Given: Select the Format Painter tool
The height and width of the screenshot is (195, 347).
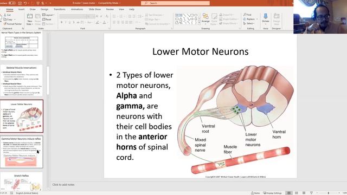Looking at the screenshot, I should point(12,24).
